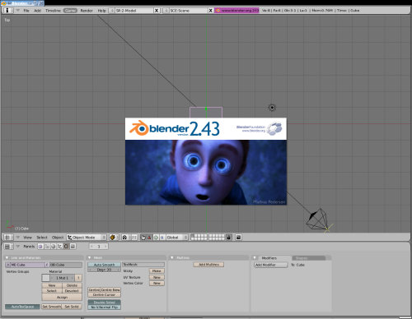This screenshot has width=412, height=319.
Task: Click the material color swatch next to Mat 1
Action: (x=46, y=278)
